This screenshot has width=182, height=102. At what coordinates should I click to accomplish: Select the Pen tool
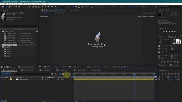pyautogui.click(x=36, y=7)
